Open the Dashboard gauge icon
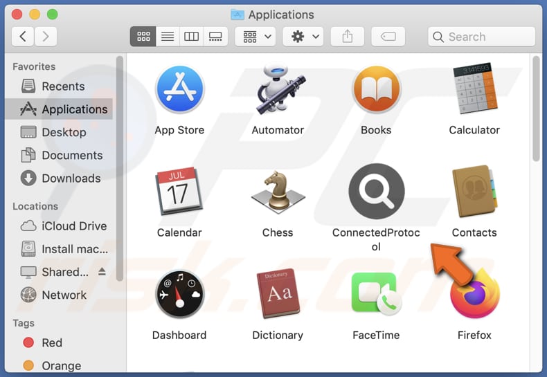 point(179,294)
